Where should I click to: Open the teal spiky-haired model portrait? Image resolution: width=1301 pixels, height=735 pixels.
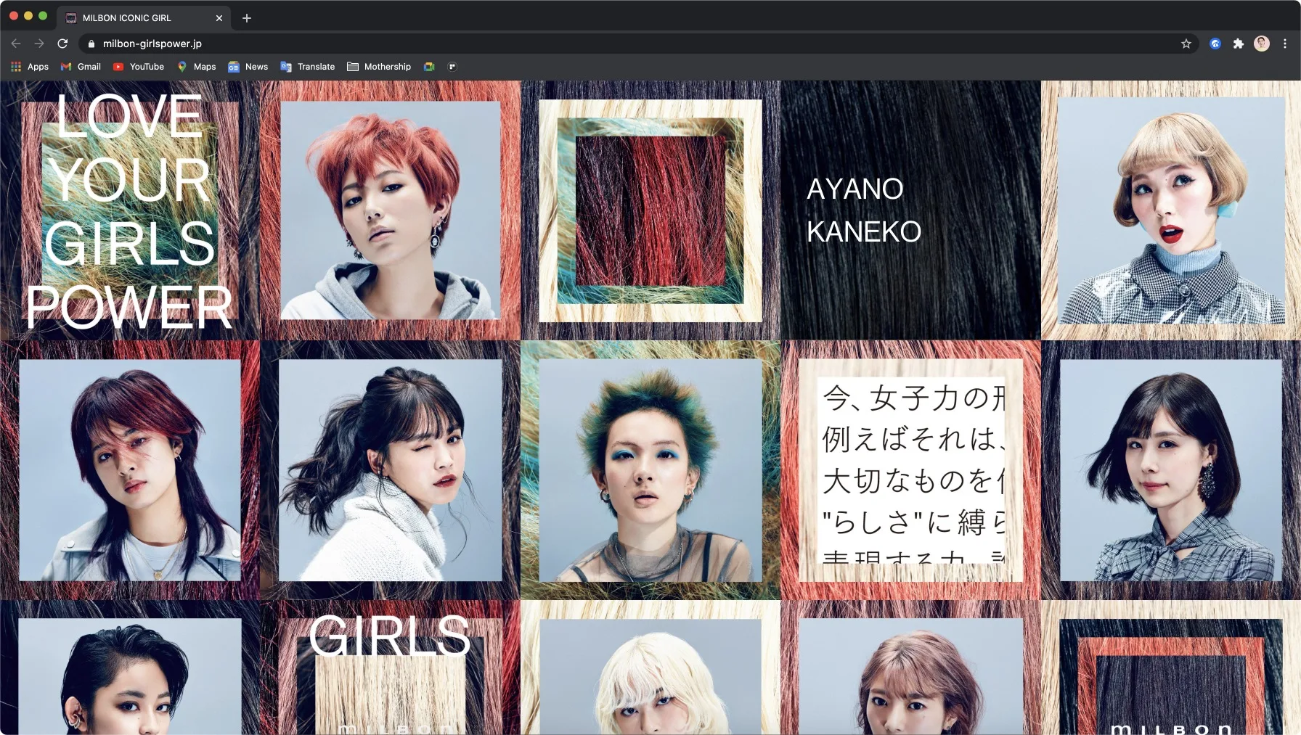click(x=650, y=470)
